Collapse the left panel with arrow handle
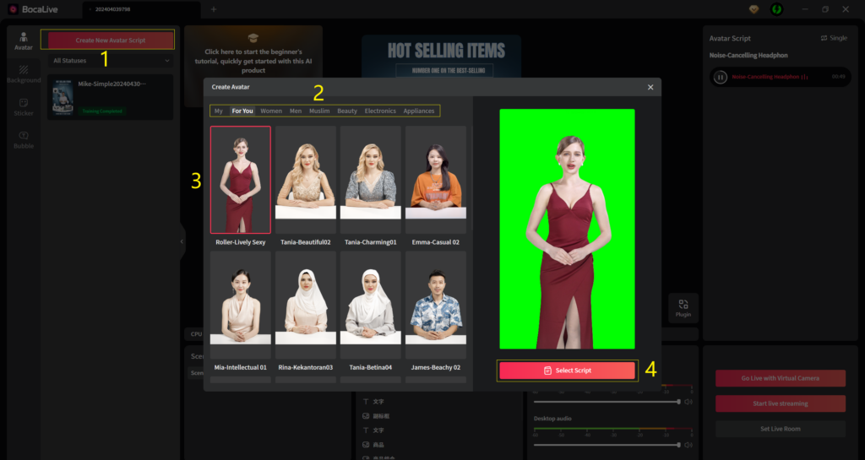 click(x=182, y=241)
